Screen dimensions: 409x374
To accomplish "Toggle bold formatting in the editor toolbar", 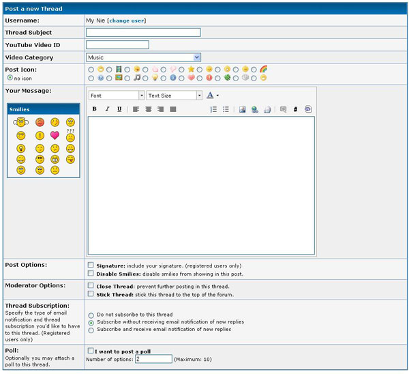I will [94, 109].
